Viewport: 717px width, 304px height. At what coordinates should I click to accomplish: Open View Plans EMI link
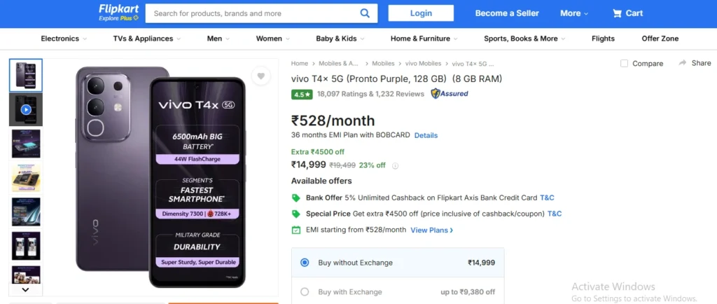[431, 230]
